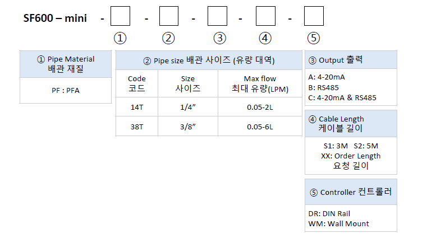
Task: Click the circled number 3 marker
Action: pyautogui.click(x=219, y=38)
